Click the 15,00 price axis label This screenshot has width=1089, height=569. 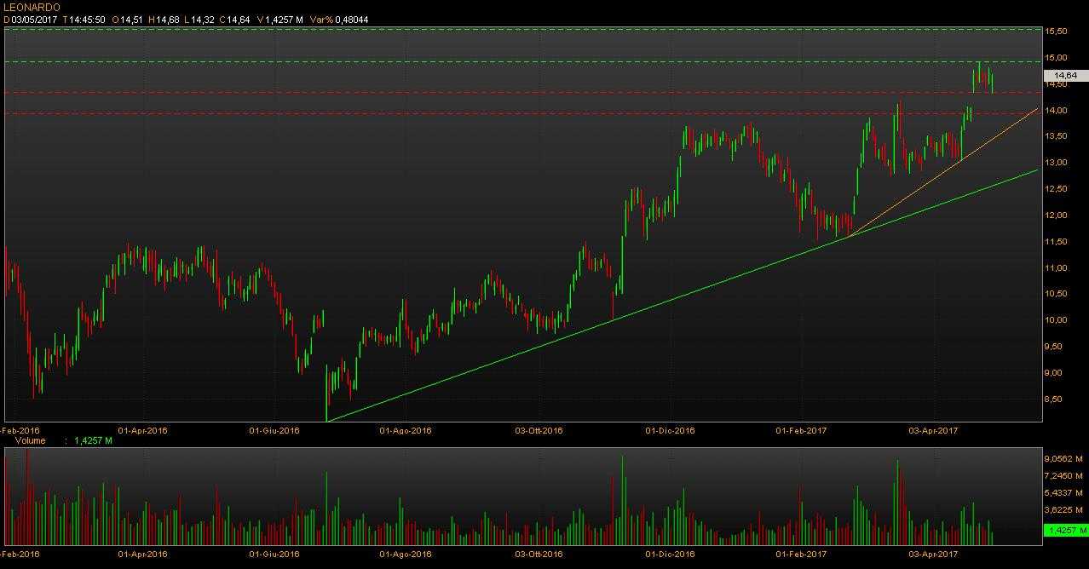[1057, 58]
